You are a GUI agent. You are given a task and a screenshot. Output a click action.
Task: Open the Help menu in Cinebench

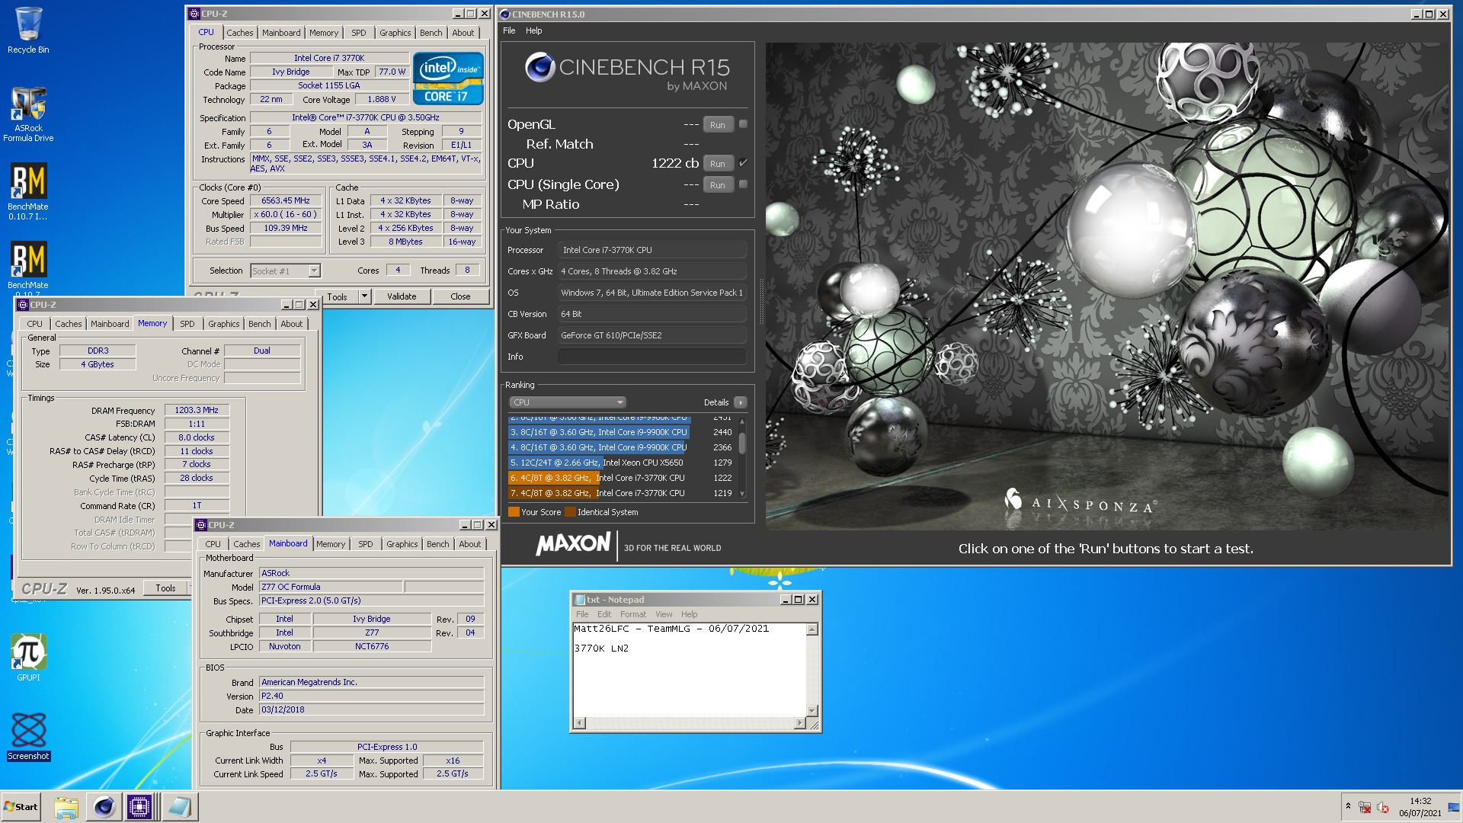tap(534, 30)
